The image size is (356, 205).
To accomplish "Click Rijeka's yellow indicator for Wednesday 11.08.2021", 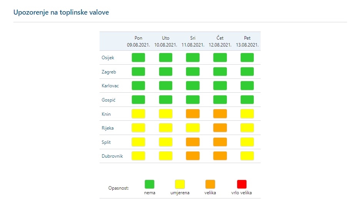I will point(193,128).
